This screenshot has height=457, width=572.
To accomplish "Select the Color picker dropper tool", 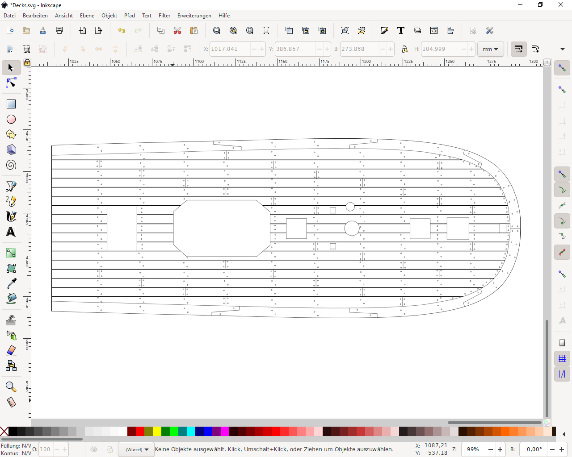I will 11,283.
